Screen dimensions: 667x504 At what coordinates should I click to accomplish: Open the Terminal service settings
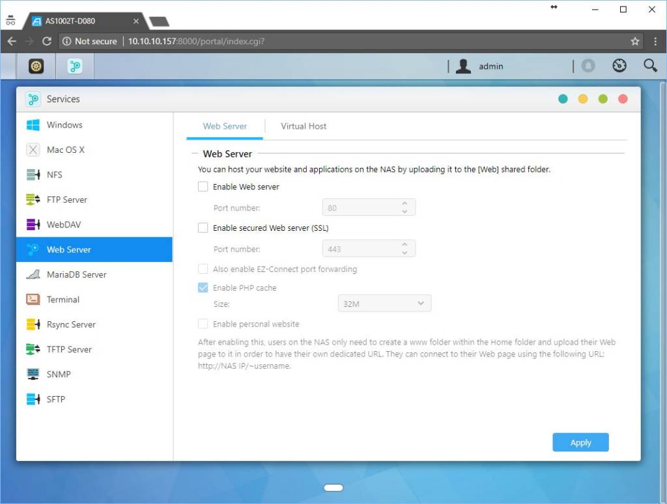63,300
